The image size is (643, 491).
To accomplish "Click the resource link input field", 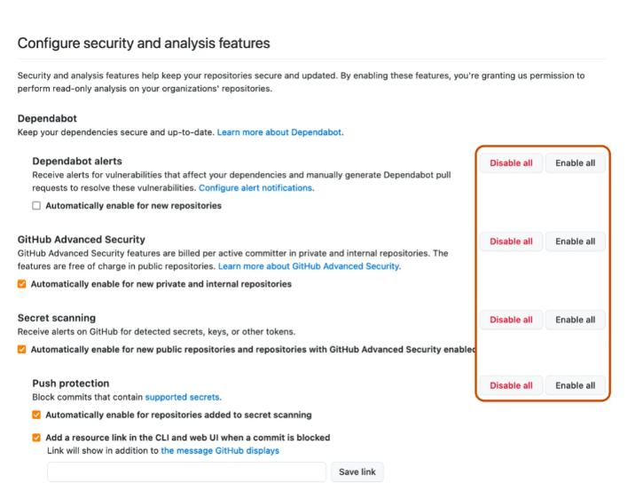I will [186, 472].
